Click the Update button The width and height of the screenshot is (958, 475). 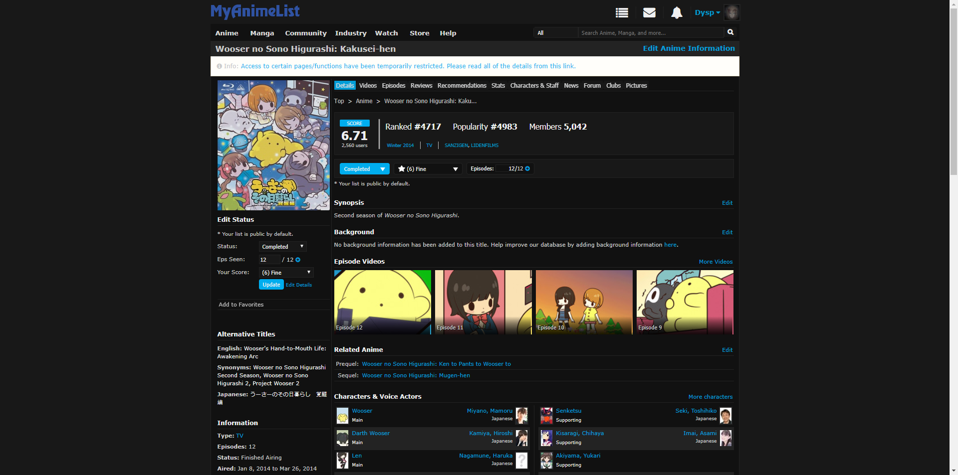[x=271, y=285]
